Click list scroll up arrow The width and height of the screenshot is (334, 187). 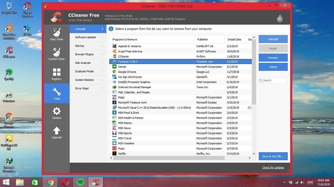pos(254,37)
